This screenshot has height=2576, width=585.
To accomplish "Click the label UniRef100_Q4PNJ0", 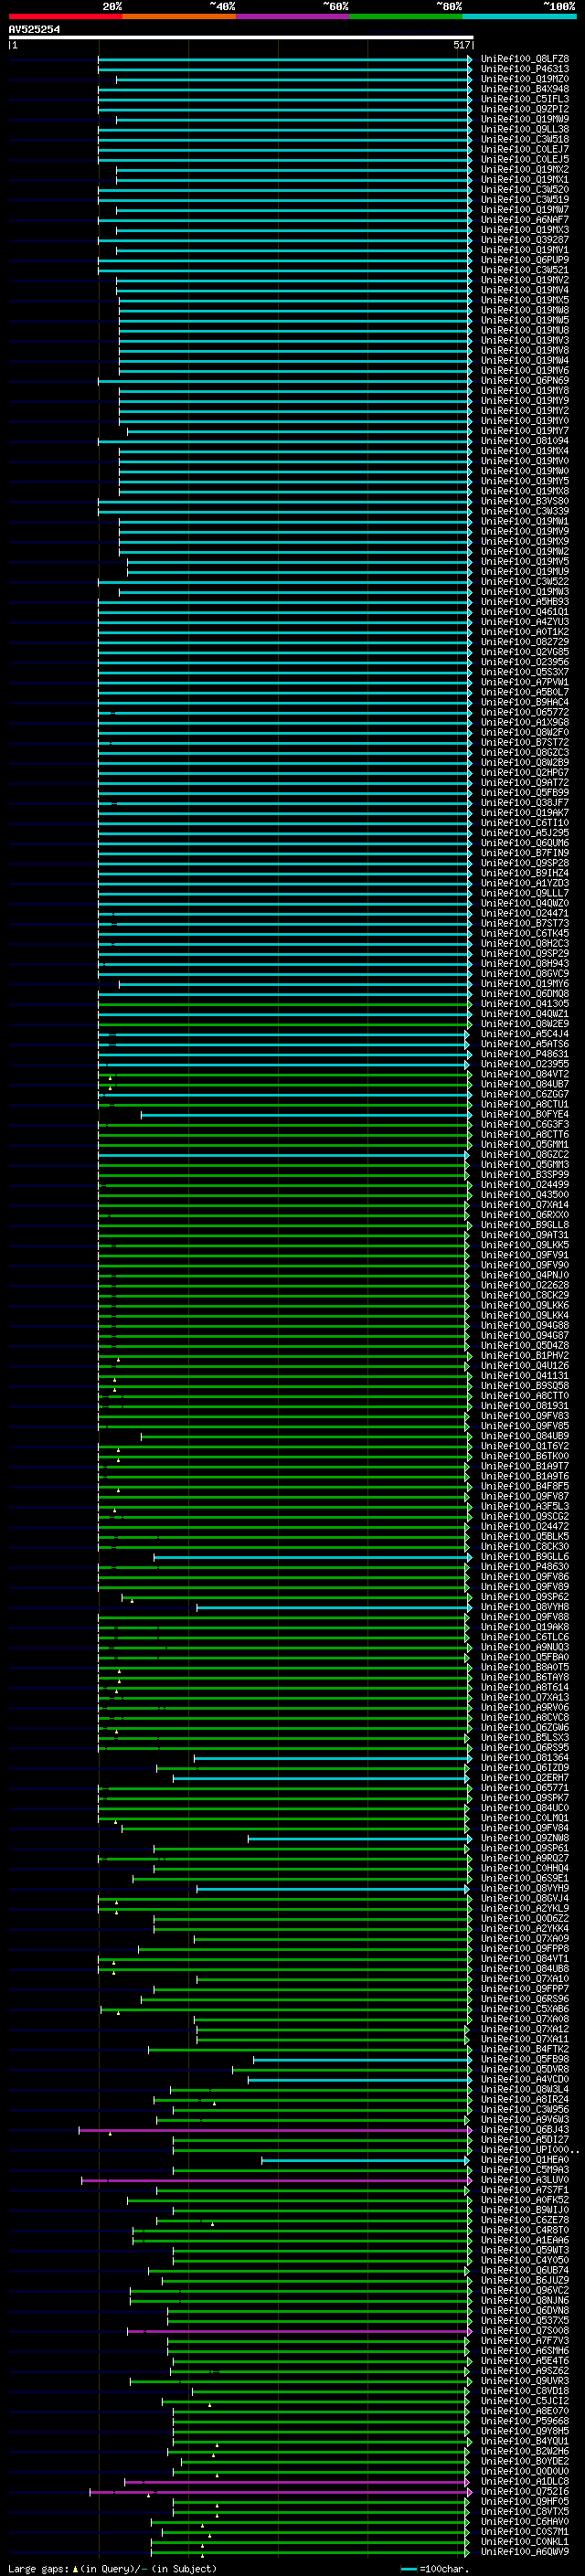I will coord(525,1275).
